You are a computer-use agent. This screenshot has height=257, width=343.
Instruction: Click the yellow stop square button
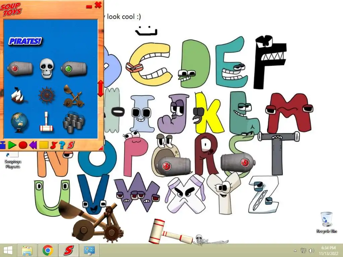tap(44, 145)
